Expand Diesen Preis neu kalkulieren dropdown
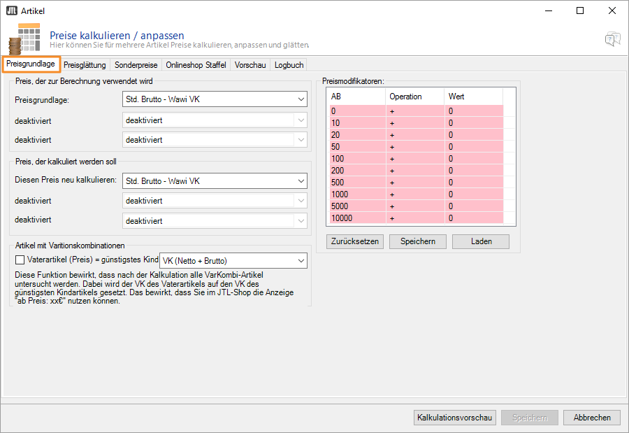629x433 pixels. (x=214, y=181)
